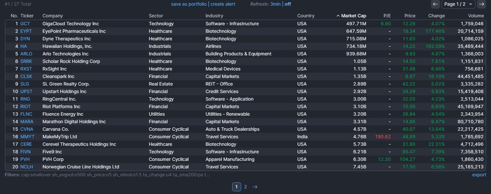Open ticker FIVN
This screenshot has width=491, height=194.
pyautogui.click(x=26, y=152)
